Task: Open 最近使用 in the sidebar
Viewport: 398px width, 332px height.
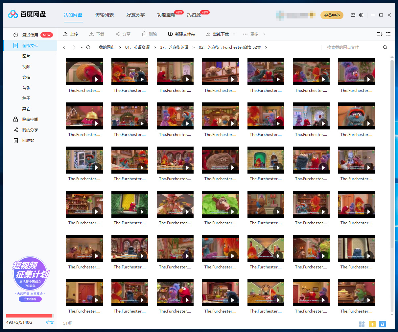Action: (30, 35)
